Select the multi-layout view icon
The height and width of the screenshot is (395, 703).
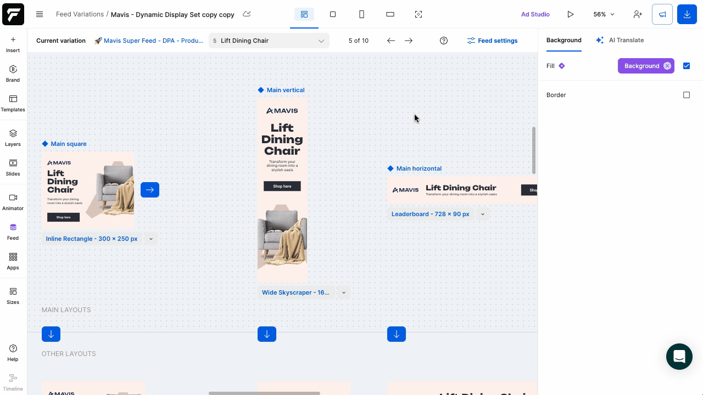click(x=304, y=14)
